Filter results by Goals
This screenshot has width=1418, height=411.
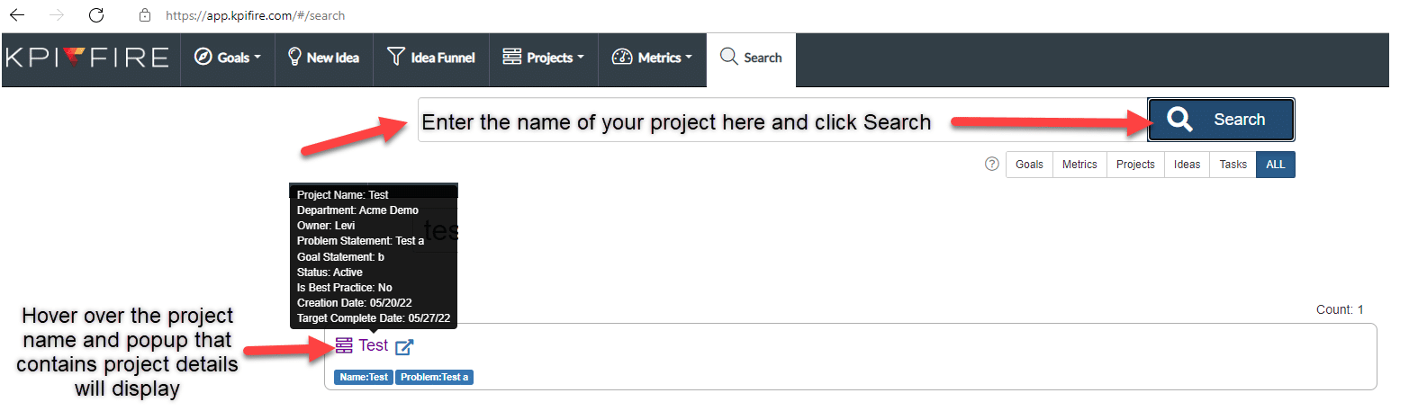pos(1029,165)
